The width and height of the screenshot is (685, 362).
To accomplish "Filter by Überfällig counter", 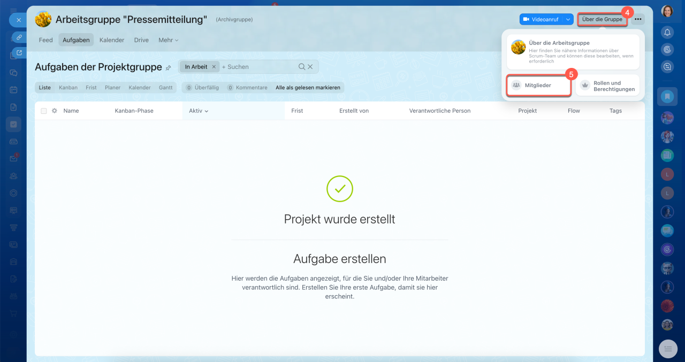I will (x=202, y=88).
